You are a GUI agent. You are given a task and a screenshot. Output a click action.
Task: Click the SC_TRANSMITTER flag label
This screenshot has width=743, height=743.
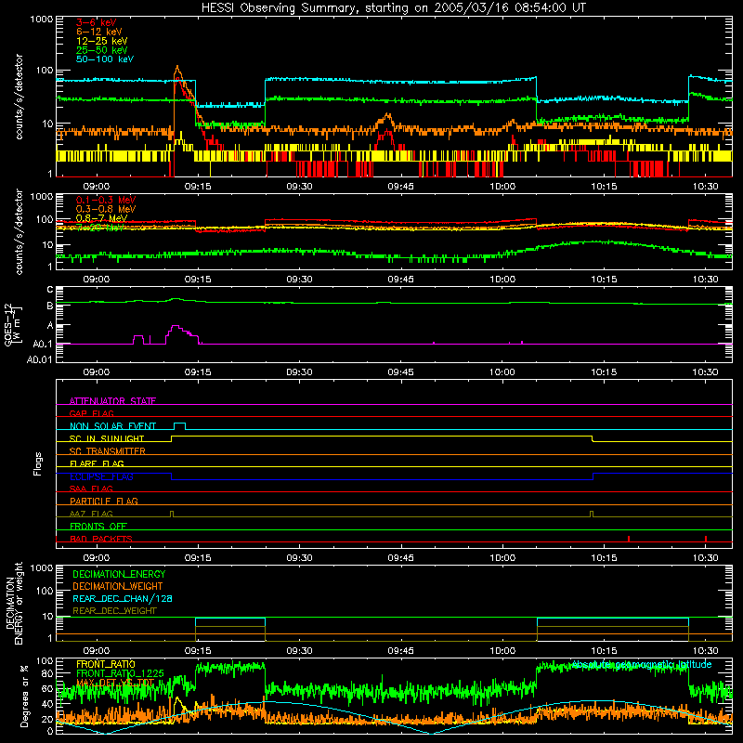[108, 451]
